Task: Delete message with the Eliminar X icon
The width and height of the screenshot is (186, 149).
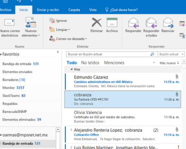Action: point(96,23)
